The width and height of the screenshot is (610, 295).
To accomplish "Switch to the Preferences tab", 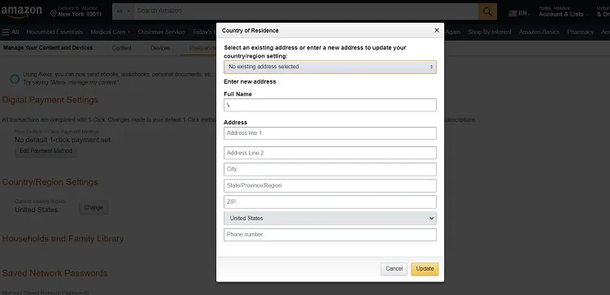I will [203, 48].
